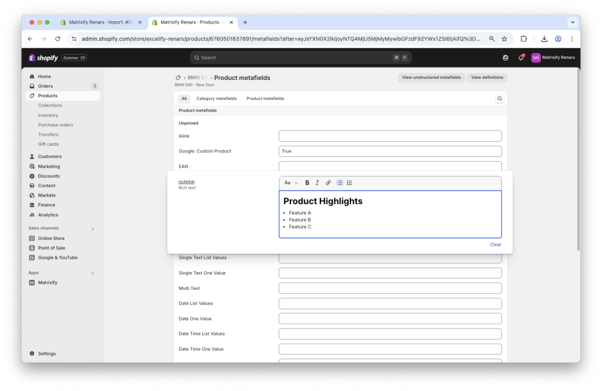Screen dimensions: 602x391
Task: Click the search icon above the metafields list
Action: (x=499, y=98)
